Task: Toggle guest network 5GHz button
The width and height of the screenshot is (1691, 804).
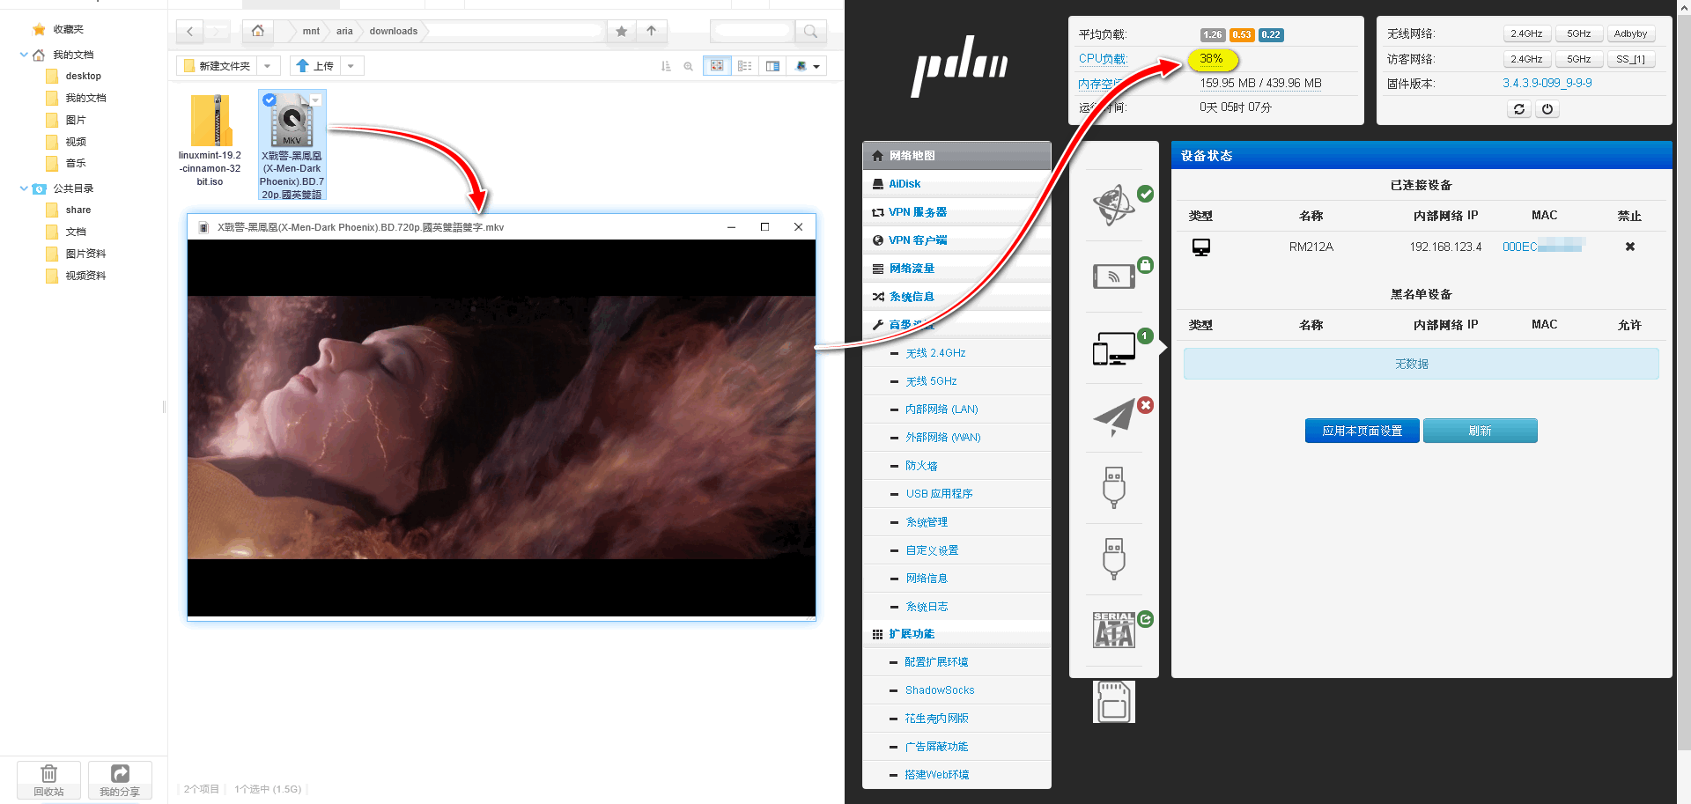Action: pyautogui.click(x=1578, y=60)
